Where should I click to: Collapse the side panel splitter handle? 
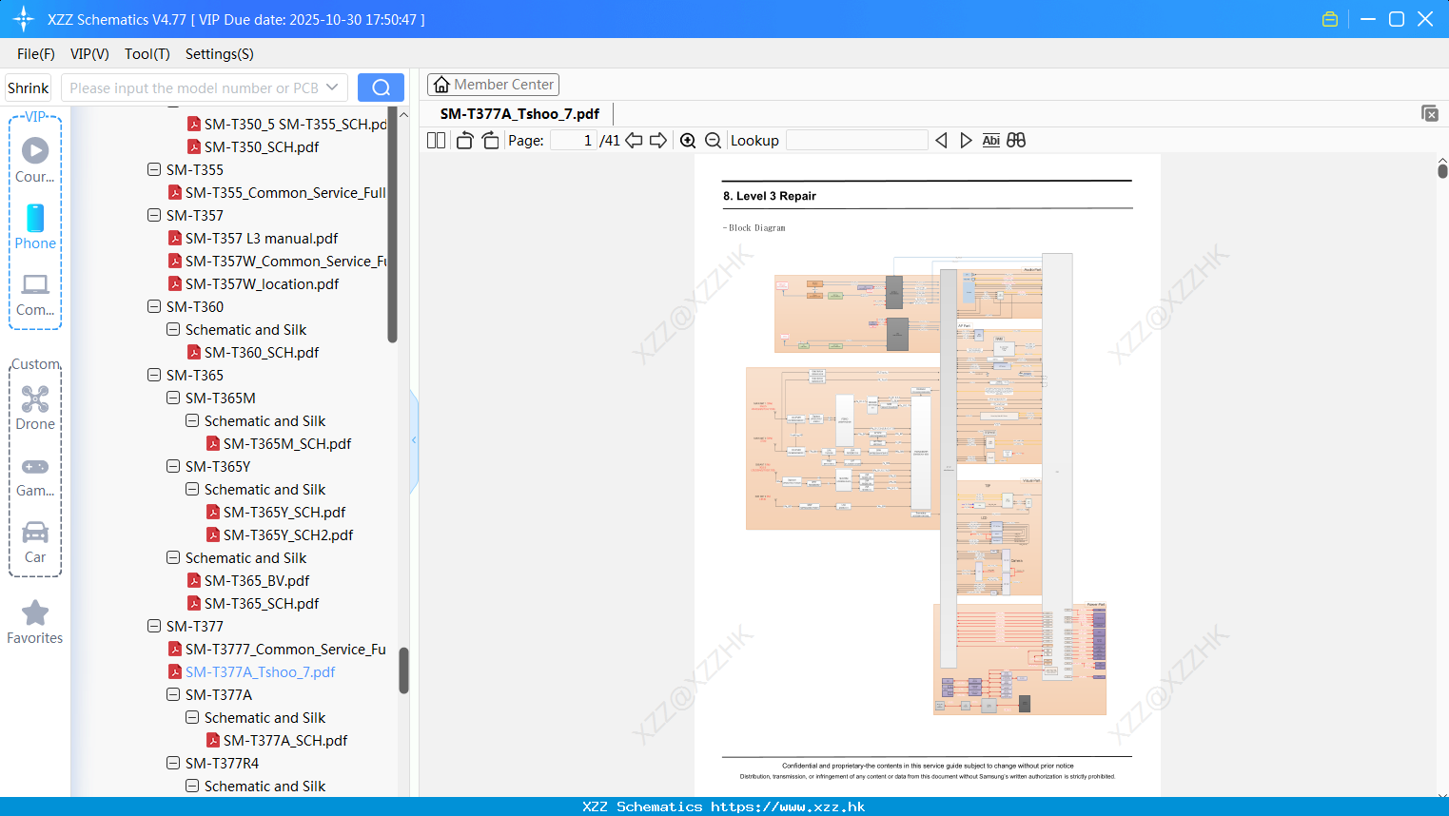pos(414,440)
